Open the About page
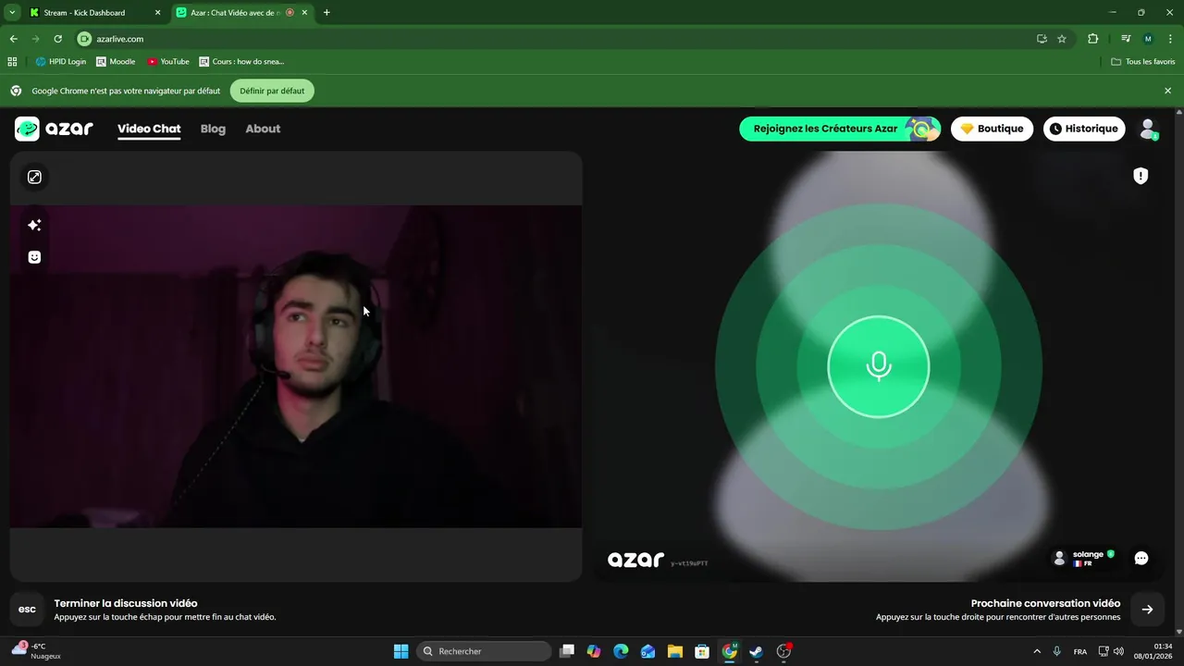The width and height of the screenshot is (1184, 666). click(x=263, y=129)
